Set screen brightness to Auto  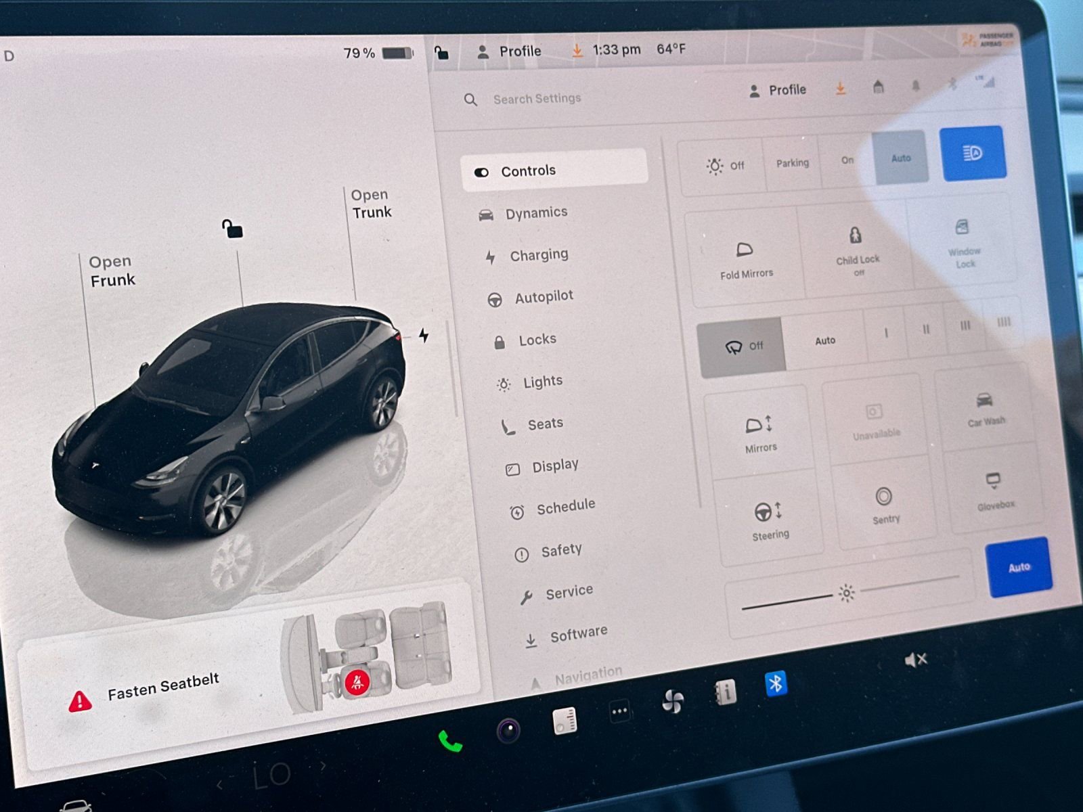tap(1019, 567)
